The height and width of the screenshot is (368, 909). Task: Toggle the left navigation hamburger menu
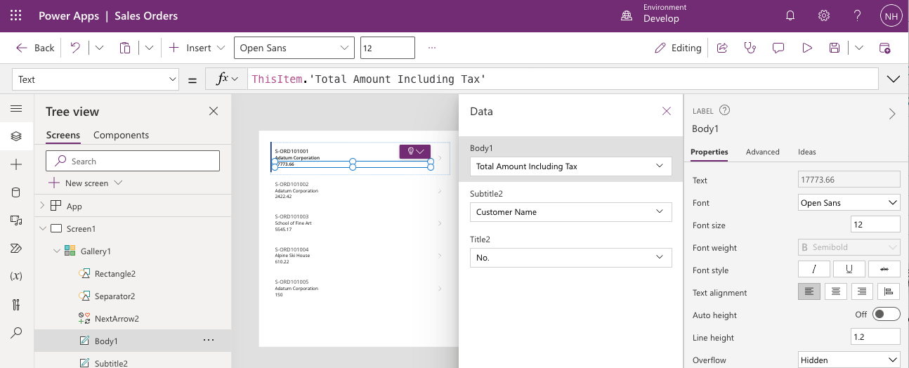point(16,108)
